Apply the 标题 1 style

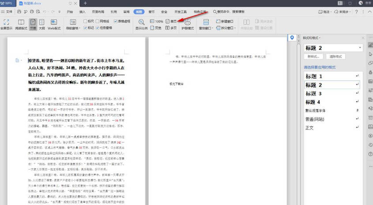click(332, 76)
